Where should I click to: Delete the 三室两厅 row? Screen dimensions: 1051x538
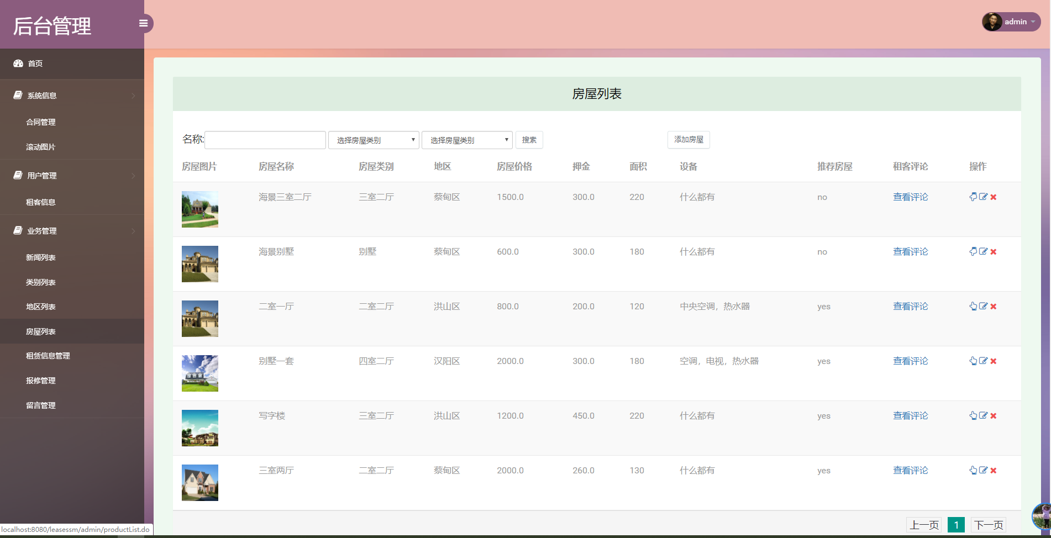(993, 471)
